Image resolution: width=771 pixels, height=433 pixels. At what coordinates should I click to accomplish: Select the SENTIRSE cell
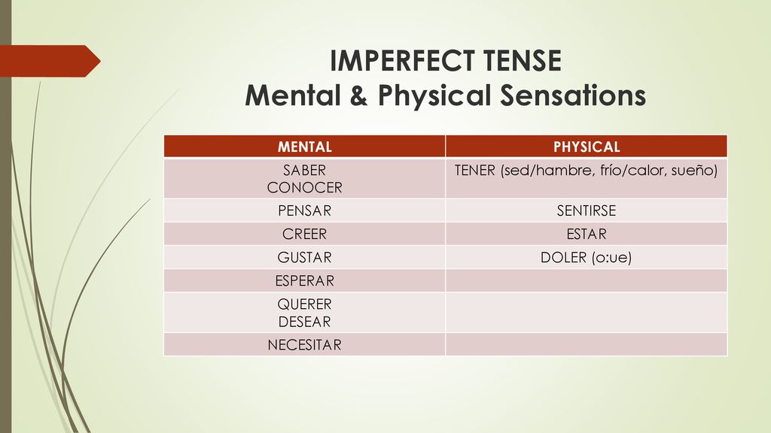pos(586,210)
